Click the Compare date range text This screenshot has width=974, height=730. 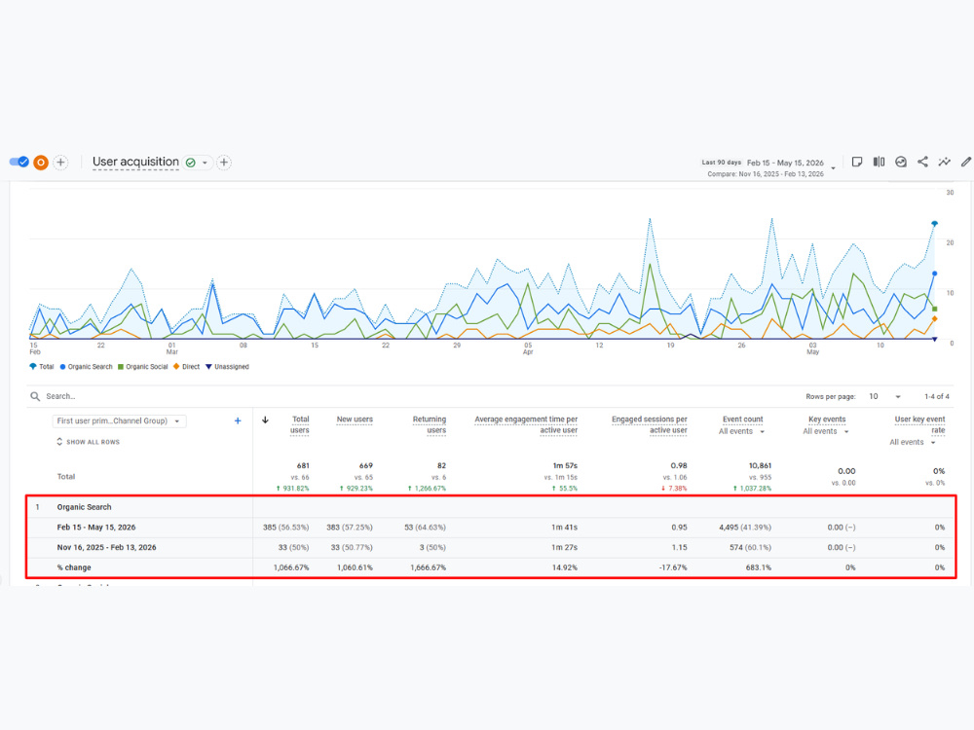[766, 174]
